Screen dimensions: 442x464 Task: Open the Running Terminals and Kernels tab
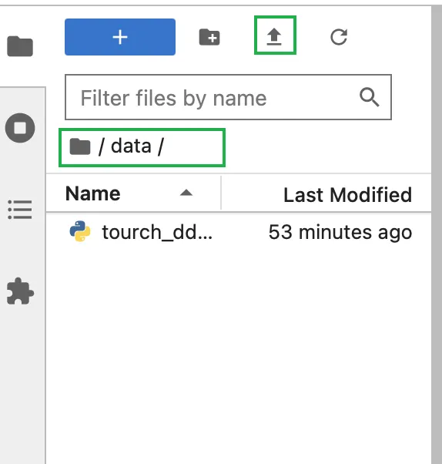click(x=20, y=128)
